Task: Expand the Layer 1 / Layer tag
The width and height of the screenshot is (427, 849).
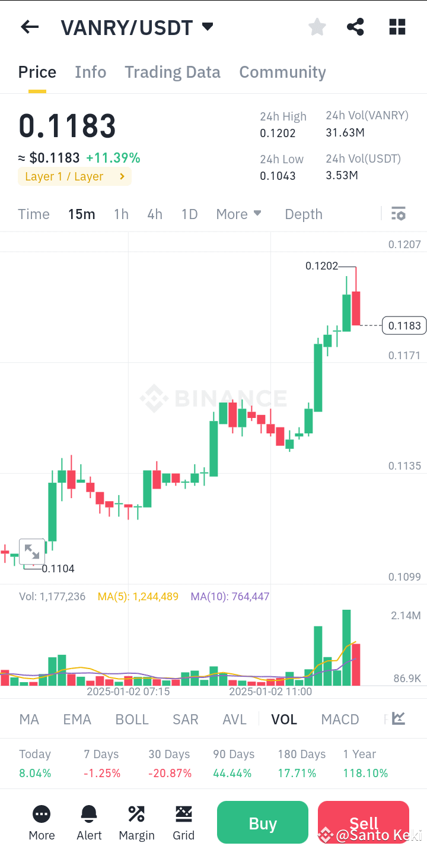Action: (74, 176)
